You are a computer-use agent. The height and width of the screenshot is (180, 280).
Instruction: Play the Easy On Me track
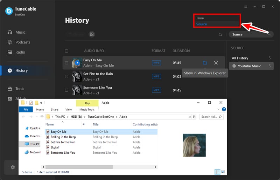pos(77,63)
